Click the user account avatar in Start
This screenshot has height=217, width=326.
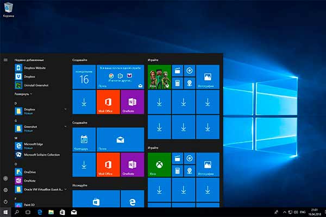click(5, 178)
